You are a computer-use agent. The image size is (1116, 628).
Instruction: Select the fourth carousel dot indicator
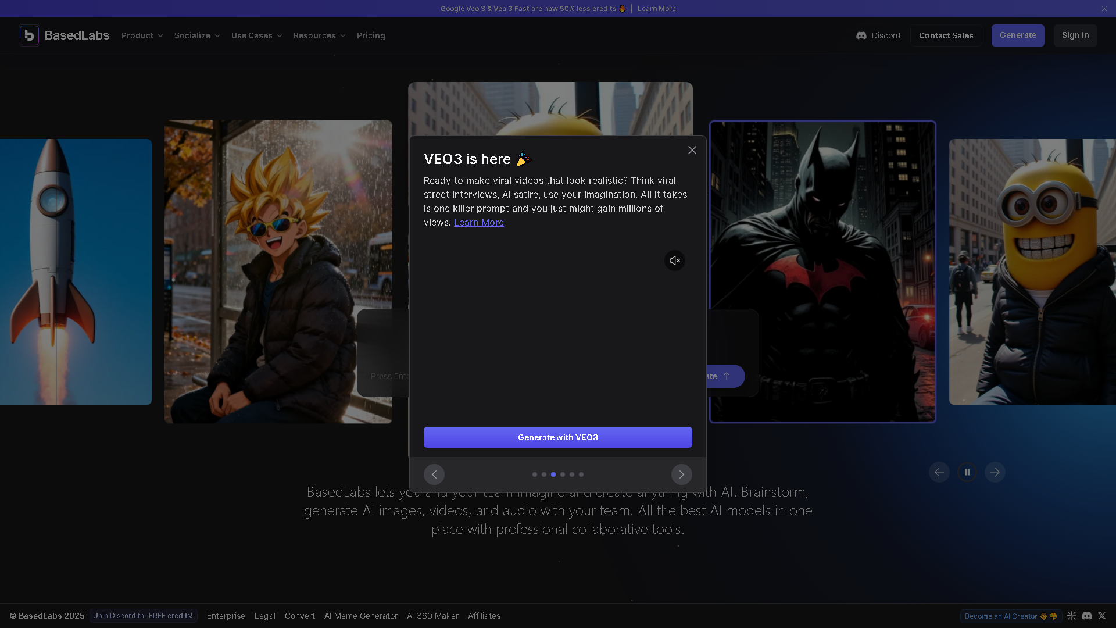[x=562, y=474]
